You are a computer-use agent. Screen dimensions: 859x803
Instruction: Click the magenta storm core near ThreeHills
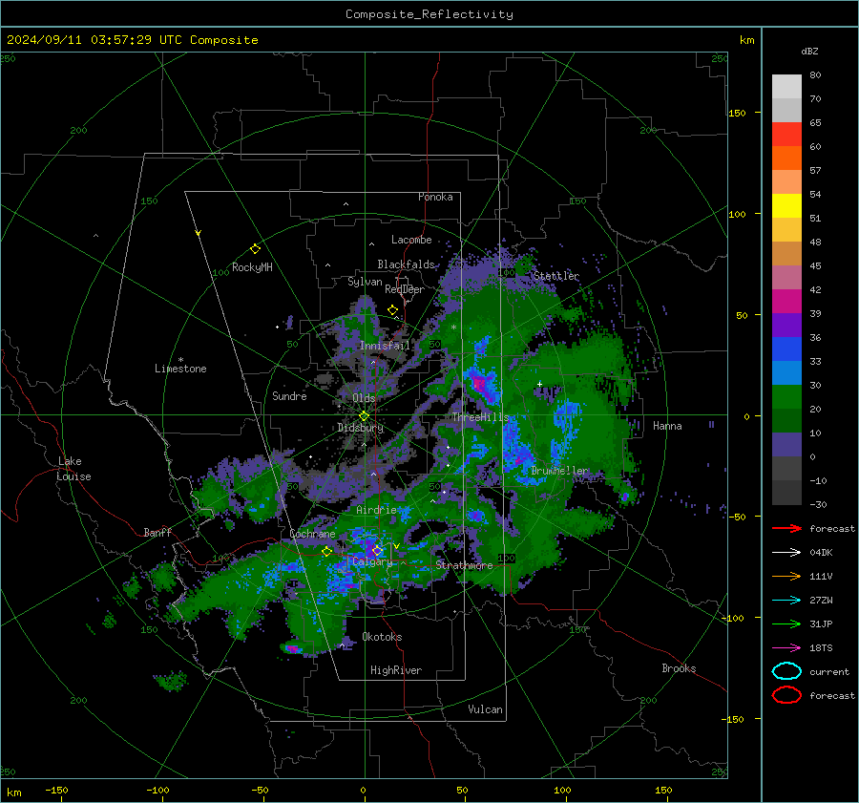[x=481, y=383]
